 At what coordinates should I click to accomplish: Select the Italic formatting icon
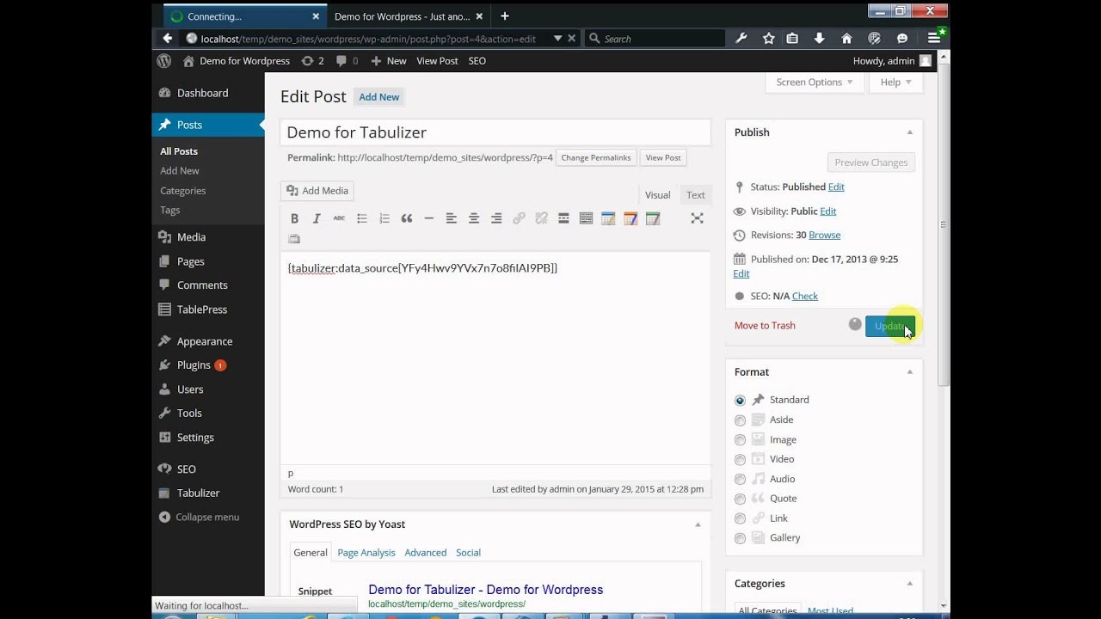(x=316, y=218)
